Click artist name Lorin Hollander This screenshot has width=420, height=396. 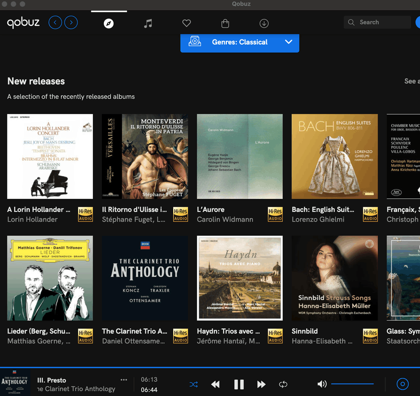tap(33, 220)
